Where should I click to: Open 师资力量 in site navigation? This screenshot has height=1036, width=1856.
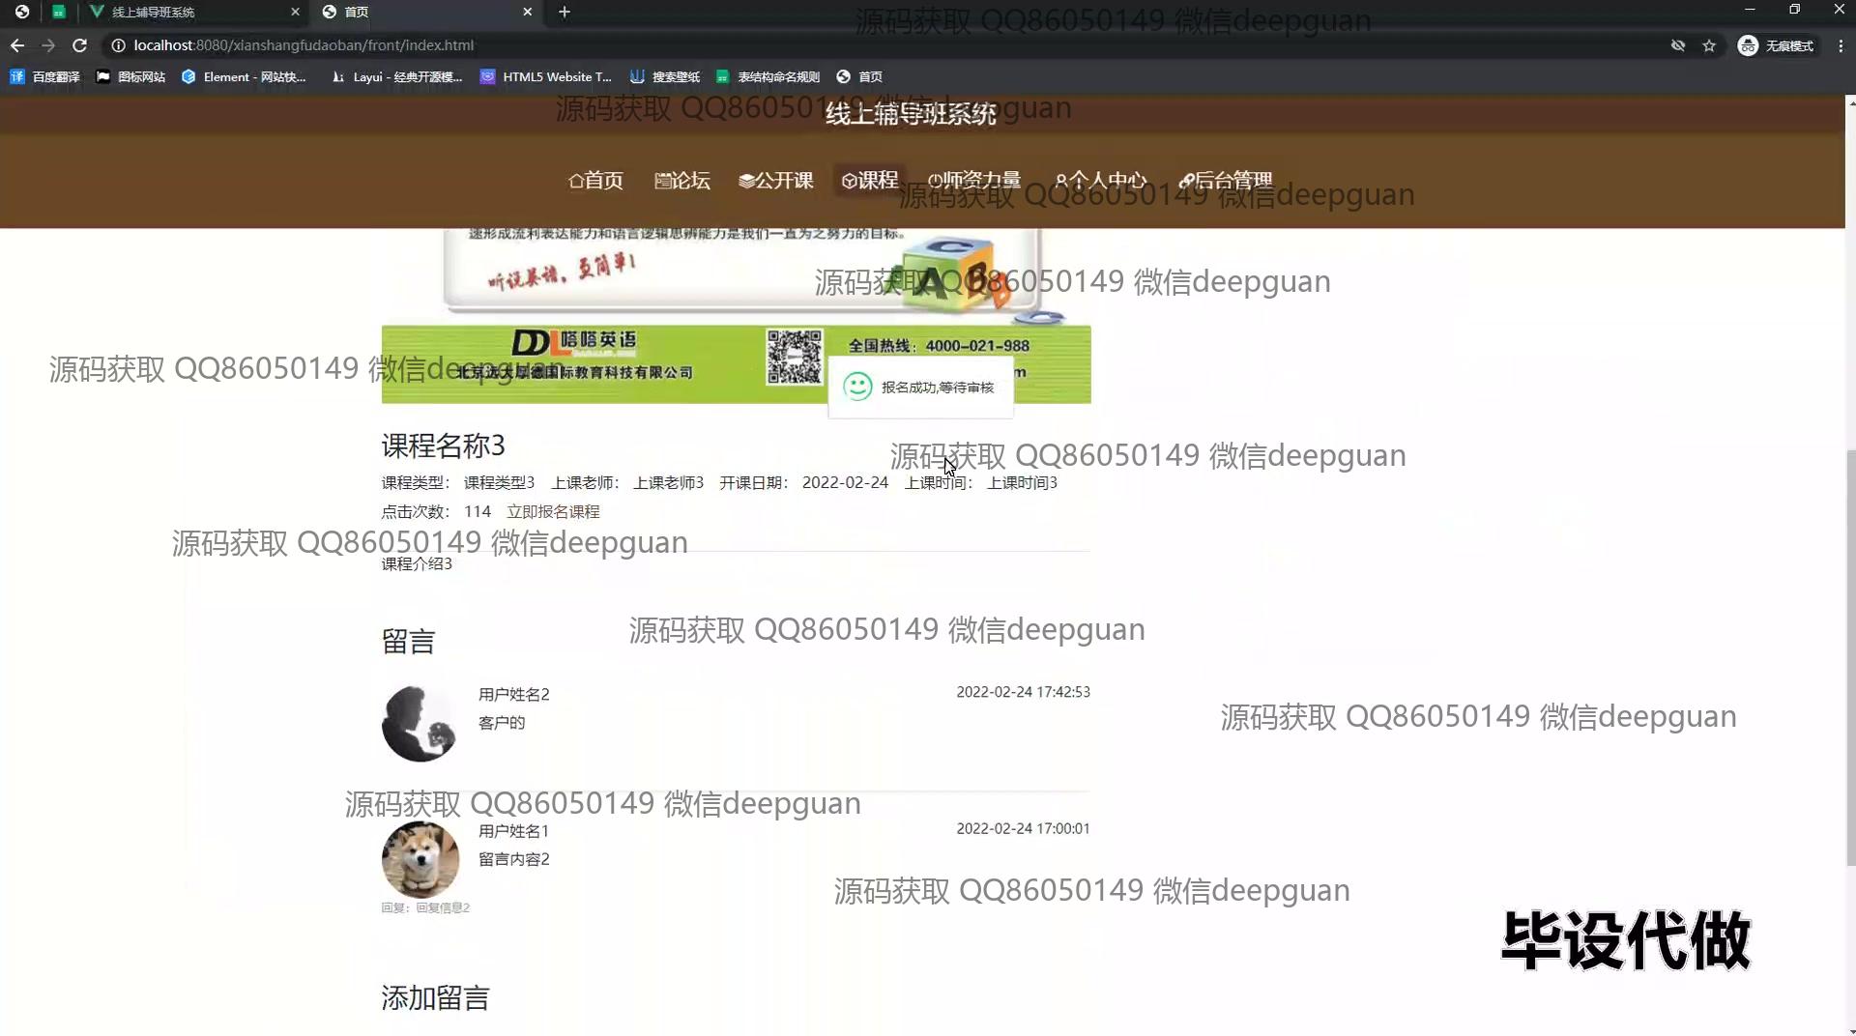(974, 181)
